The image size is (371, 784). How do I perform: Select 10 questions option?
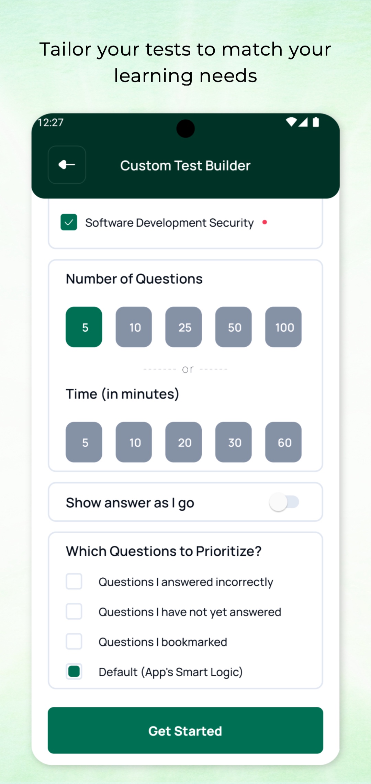[x=134, y=327]
